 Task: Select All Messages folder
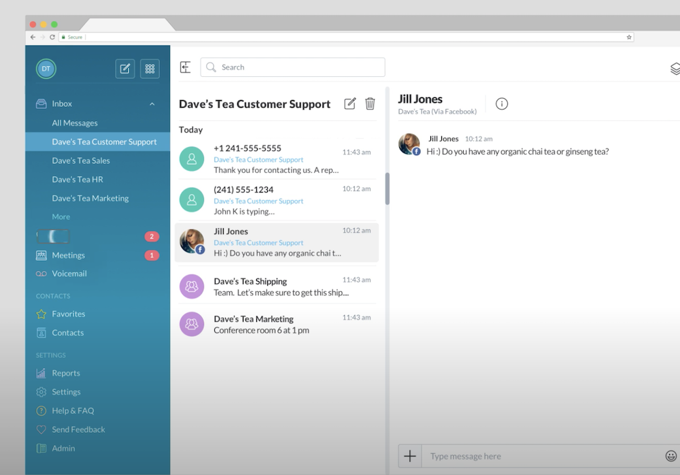75,123
